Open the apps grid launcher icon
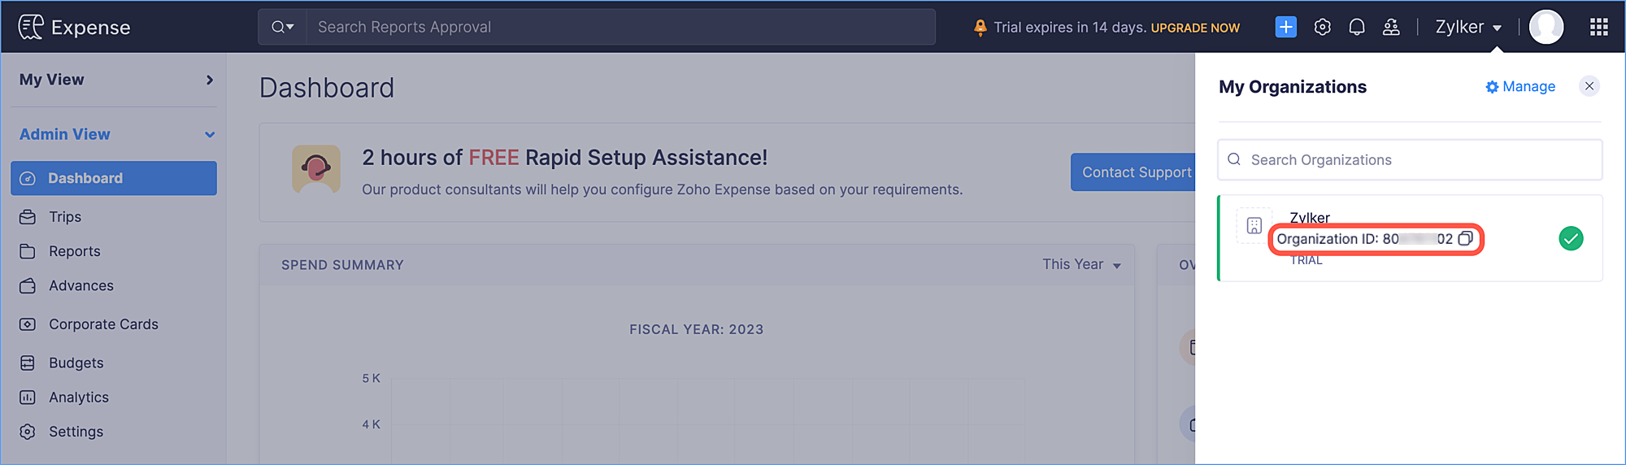This screenshot has width=1626, height=465. click(x=1598, y=27)
